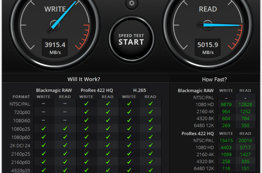Screen dimensions: 262x173
Task: Click Blackmagic RAW 1080 HD write value 9879
Action: click(x=226, y=105)
